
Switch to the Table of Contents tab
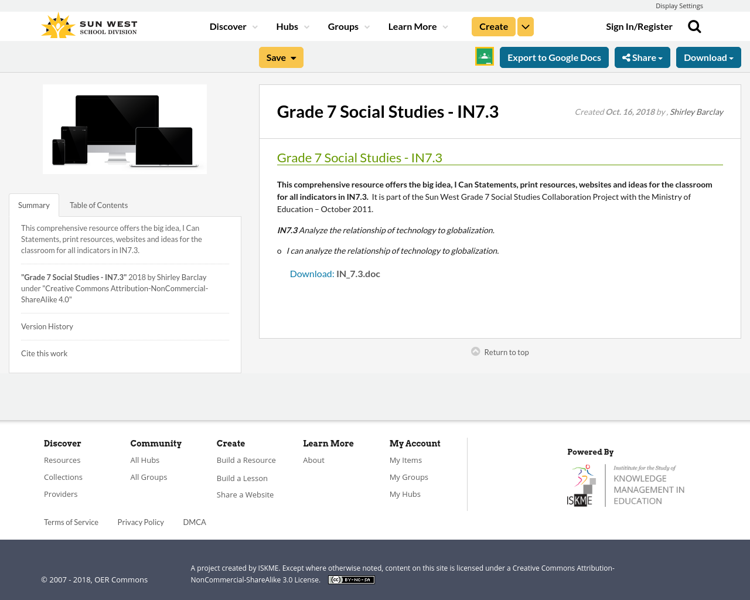point(98,204)
